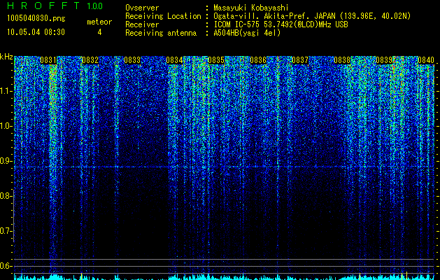Click the 0.9 kHz frequency axis label

6,161
